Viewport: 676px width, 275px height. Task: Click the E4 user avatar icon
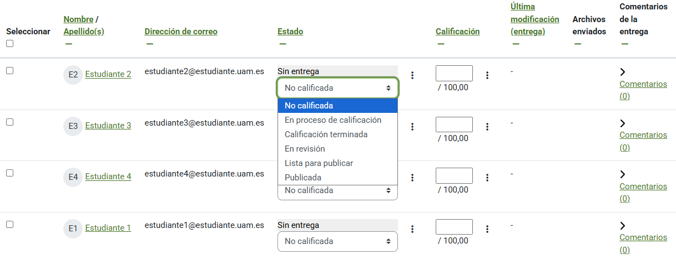pyautogui.click(x=73, y=177)
